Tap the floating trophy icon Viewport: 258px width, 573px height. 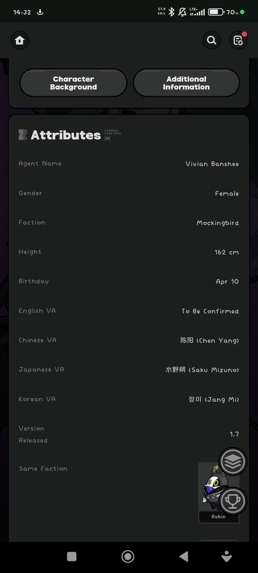click(233, 501)
